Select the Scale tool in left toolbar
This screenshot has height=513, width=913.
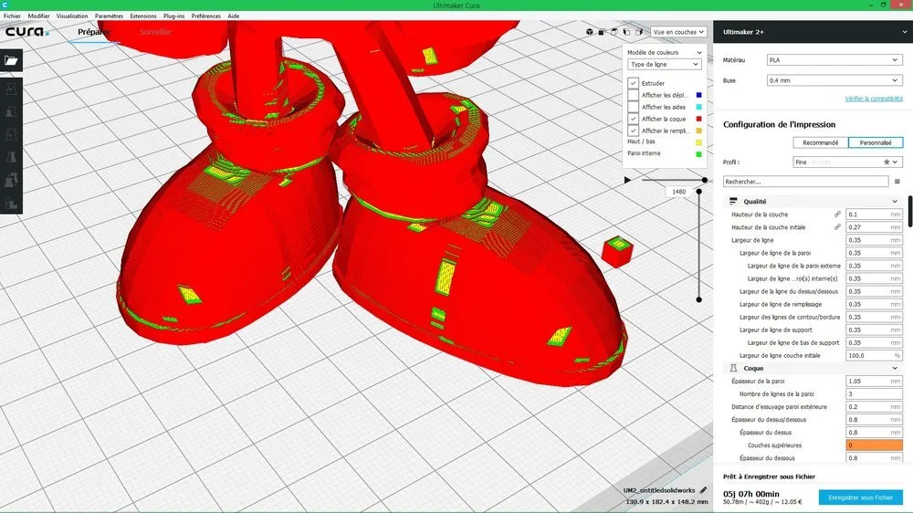click(x=11, y=111)
